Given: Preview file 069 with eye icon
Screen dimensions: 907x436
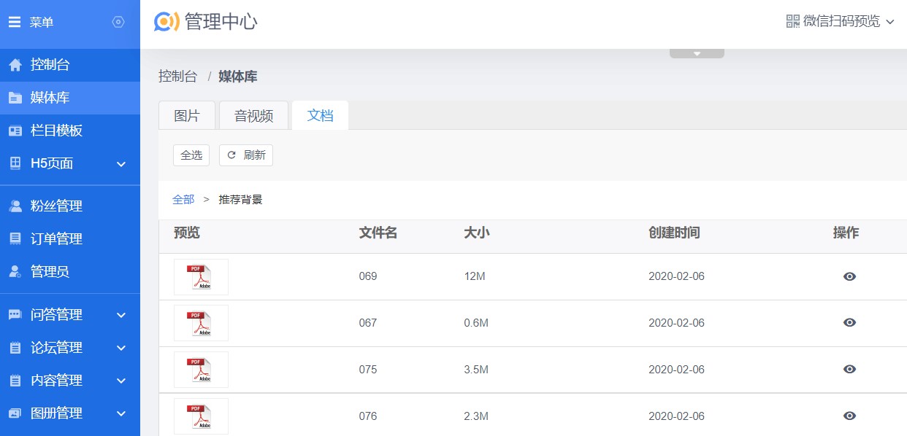Looking at the screenshot, I should point(849,276).
